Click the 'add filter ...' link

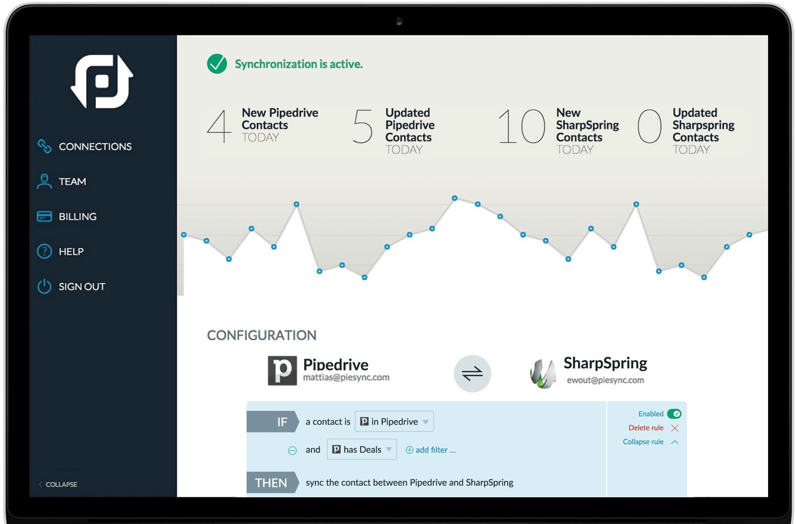click(430, 450)
